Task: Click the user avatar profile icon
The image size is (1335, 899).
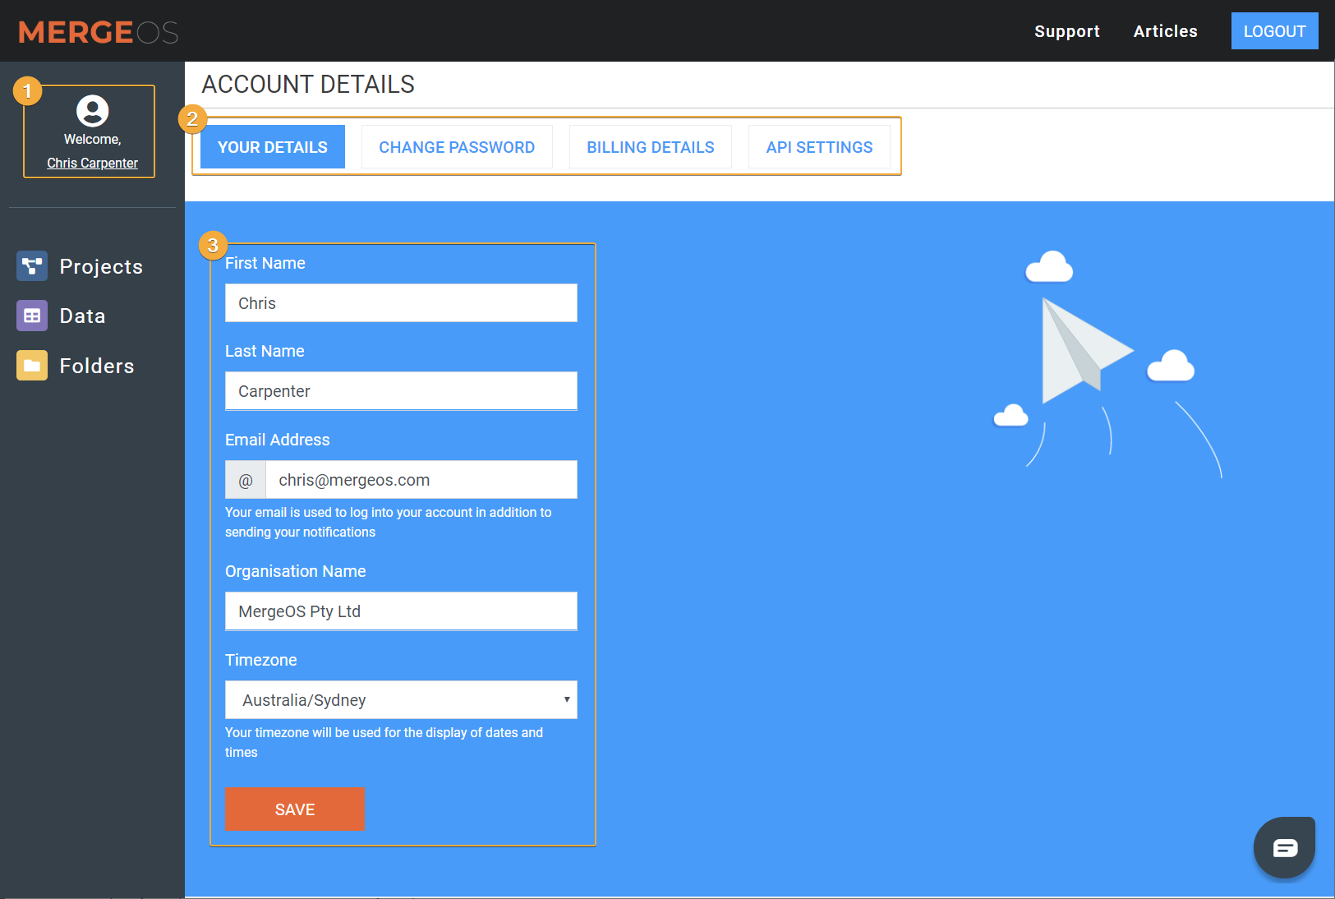Action: point(92,111)
